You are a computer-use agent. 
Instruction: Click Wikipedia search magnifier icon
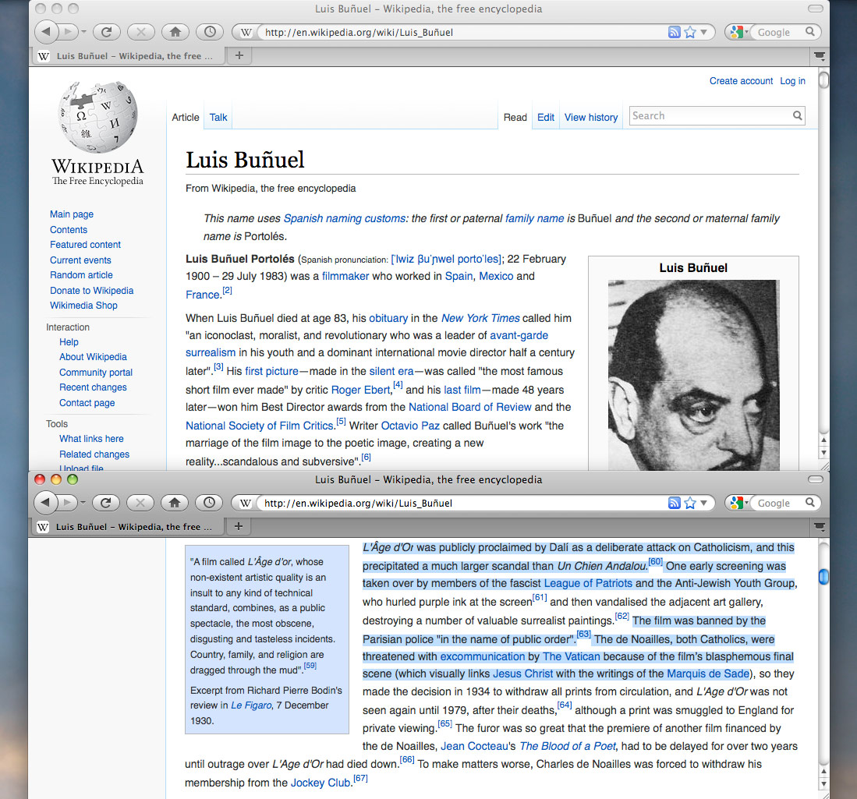(x=798, y=115)
